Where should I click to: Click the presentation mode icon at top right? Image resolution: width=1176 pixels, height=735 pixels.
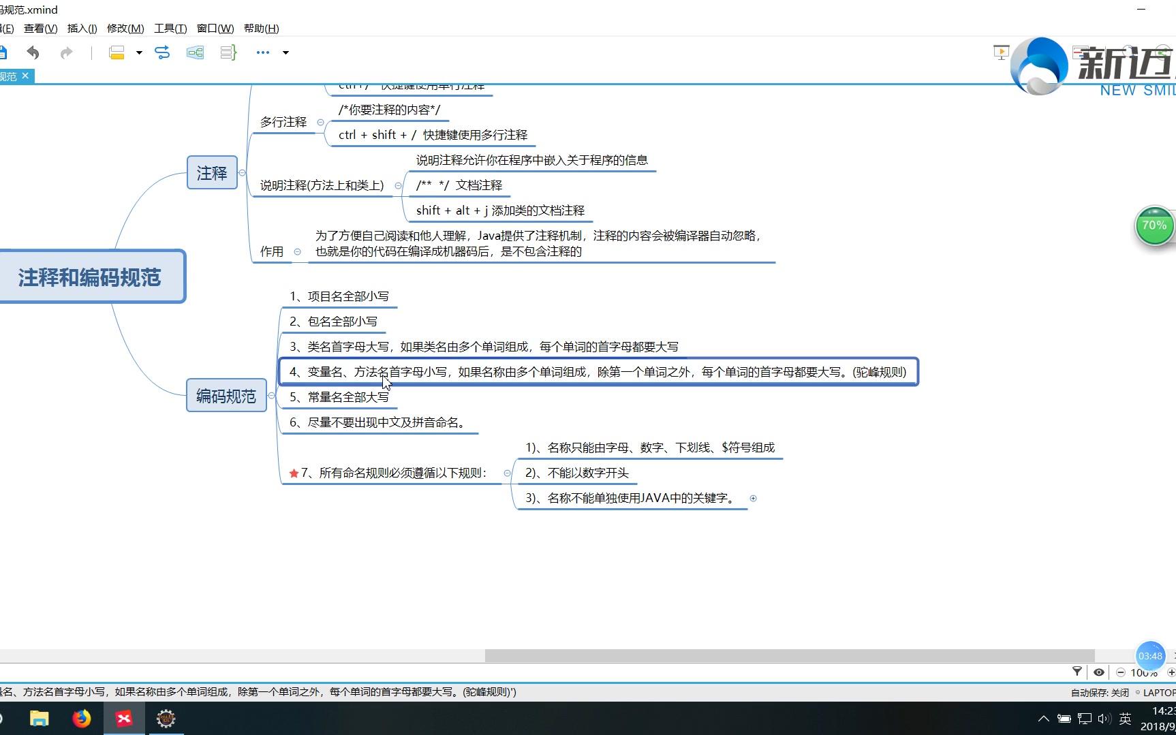pos(1001,52)
